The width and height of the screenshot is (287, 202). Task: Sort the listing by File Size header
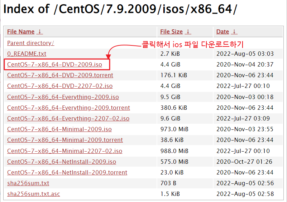[171, 31]
